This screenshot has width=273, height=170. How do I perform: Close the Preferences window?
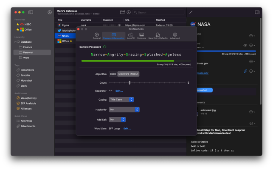click(79, 29)
